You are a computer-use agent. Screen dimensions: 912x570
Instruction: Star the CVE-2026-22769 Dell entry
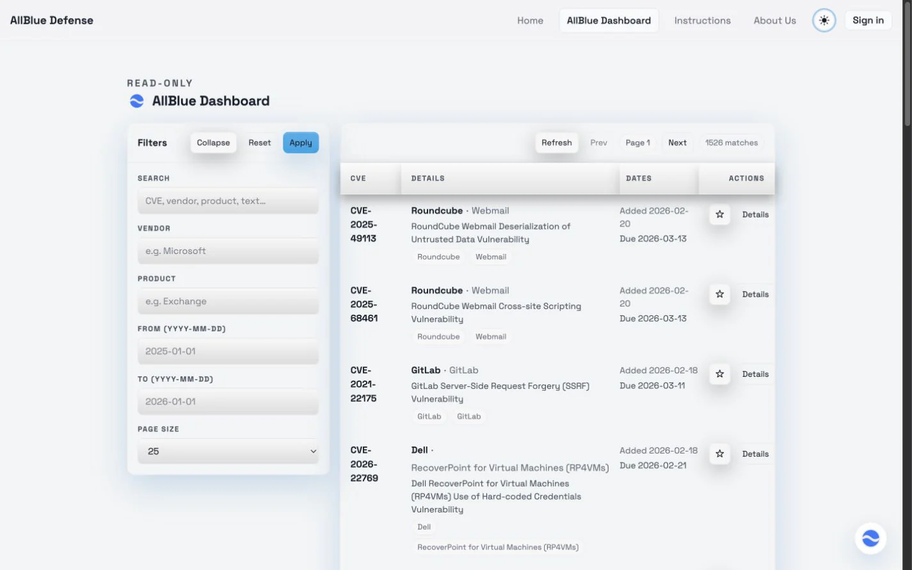click(719, 454)
